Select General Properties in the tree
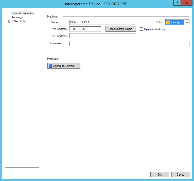This screenshot has width=194, height=181. (x=22, y=13)
